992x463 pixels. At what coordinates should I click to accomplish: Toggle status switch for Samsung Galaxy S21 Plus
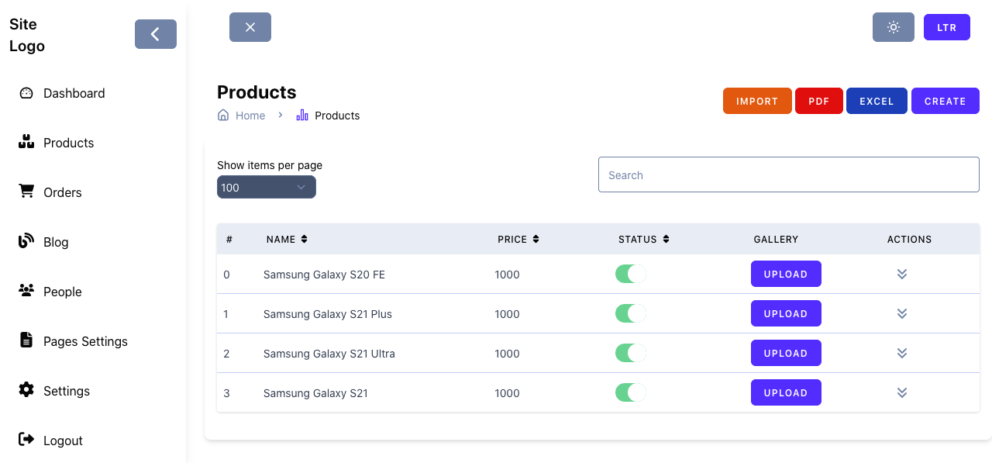630,313
